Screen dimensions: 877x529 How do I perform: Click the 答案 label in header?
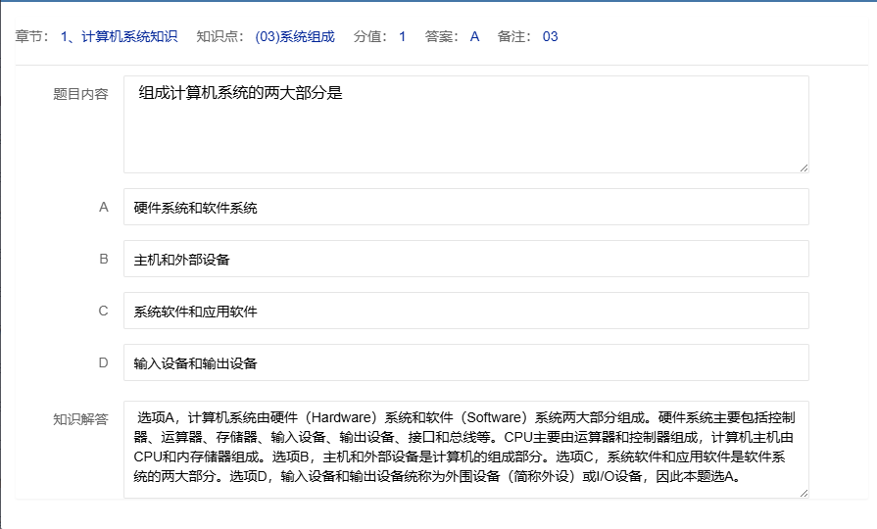point(441,36)
